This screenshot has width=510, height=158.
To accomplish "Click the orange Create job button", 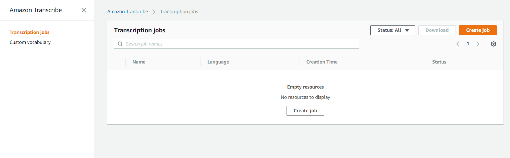I will coord(478,30).
